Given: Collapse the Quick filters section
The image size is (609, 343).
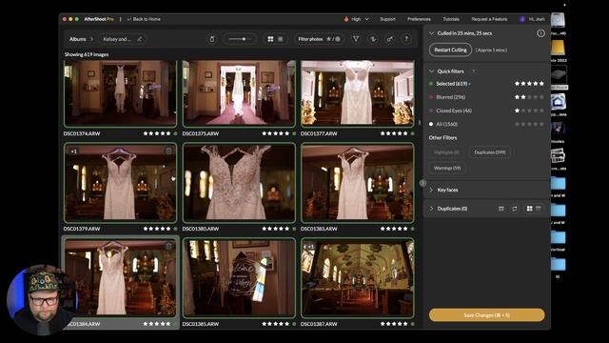Looking at the screenshot, I should coord(431,71).
